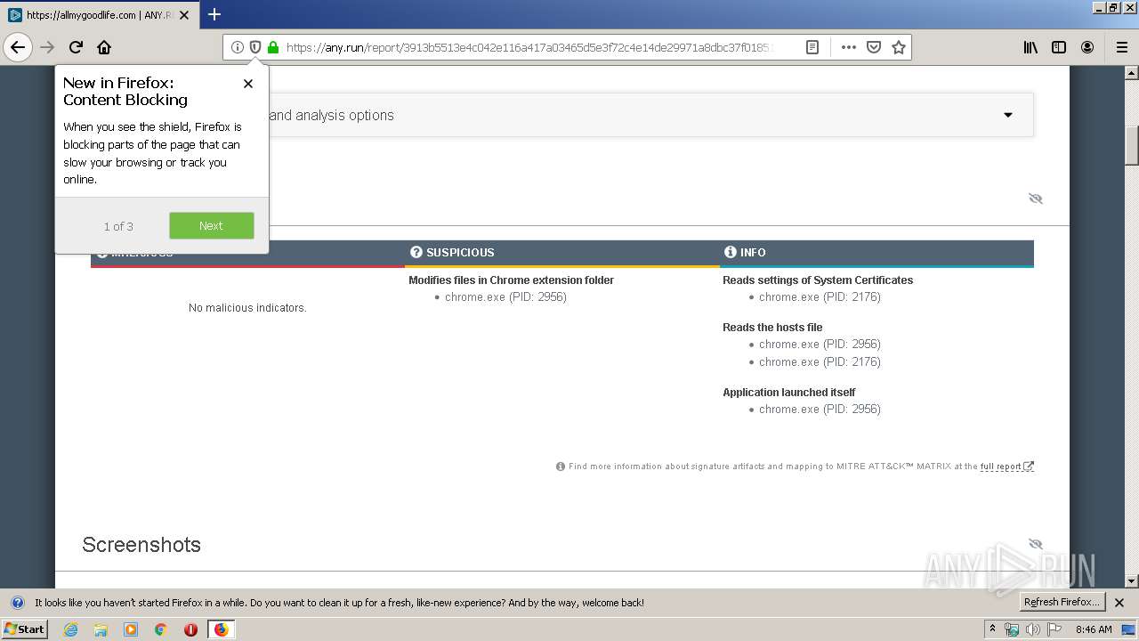The width and height of the screenshot is (1139, 641).
Task: Click Application launched itself entry
Action: tap(789, 392)
